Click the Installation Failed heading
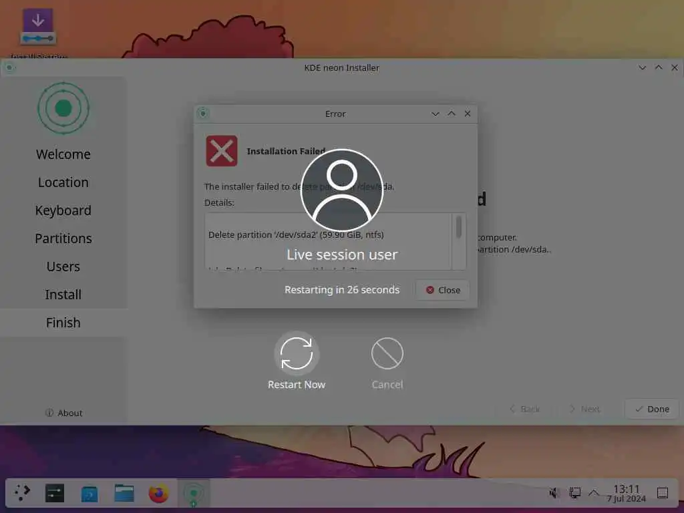This screenshot has height=513, width=684. (x=286, y=151)
